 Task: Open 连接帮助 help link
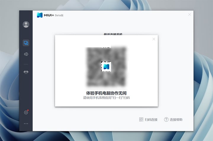pos(176,119)
